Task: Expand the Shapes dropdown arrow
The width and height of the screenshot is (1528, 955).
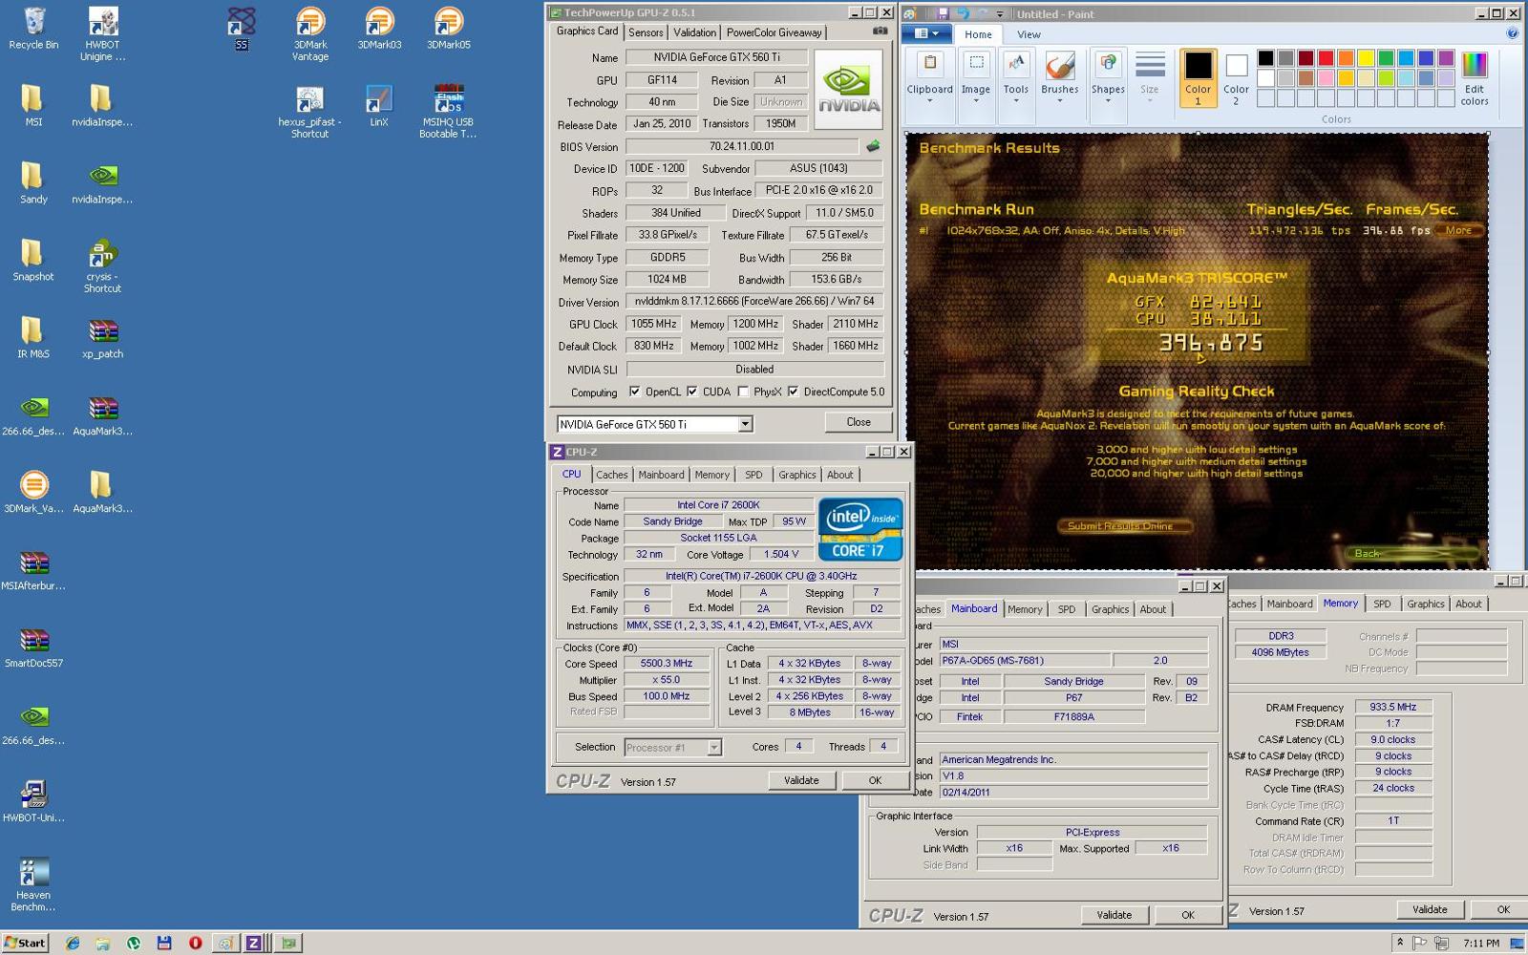Action: click(x=1108, y=100)
